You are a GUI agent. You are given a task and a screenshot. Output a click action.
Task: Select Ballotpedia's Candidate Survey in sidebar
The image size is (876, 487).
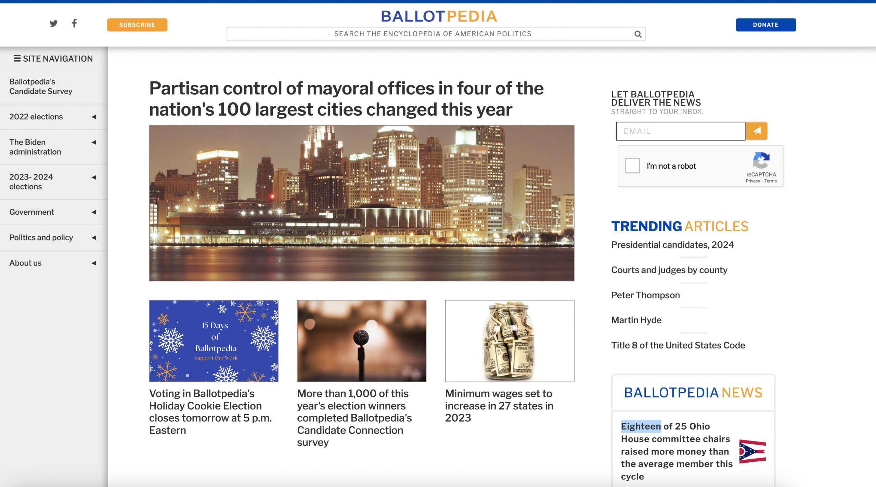click(39, 86)
